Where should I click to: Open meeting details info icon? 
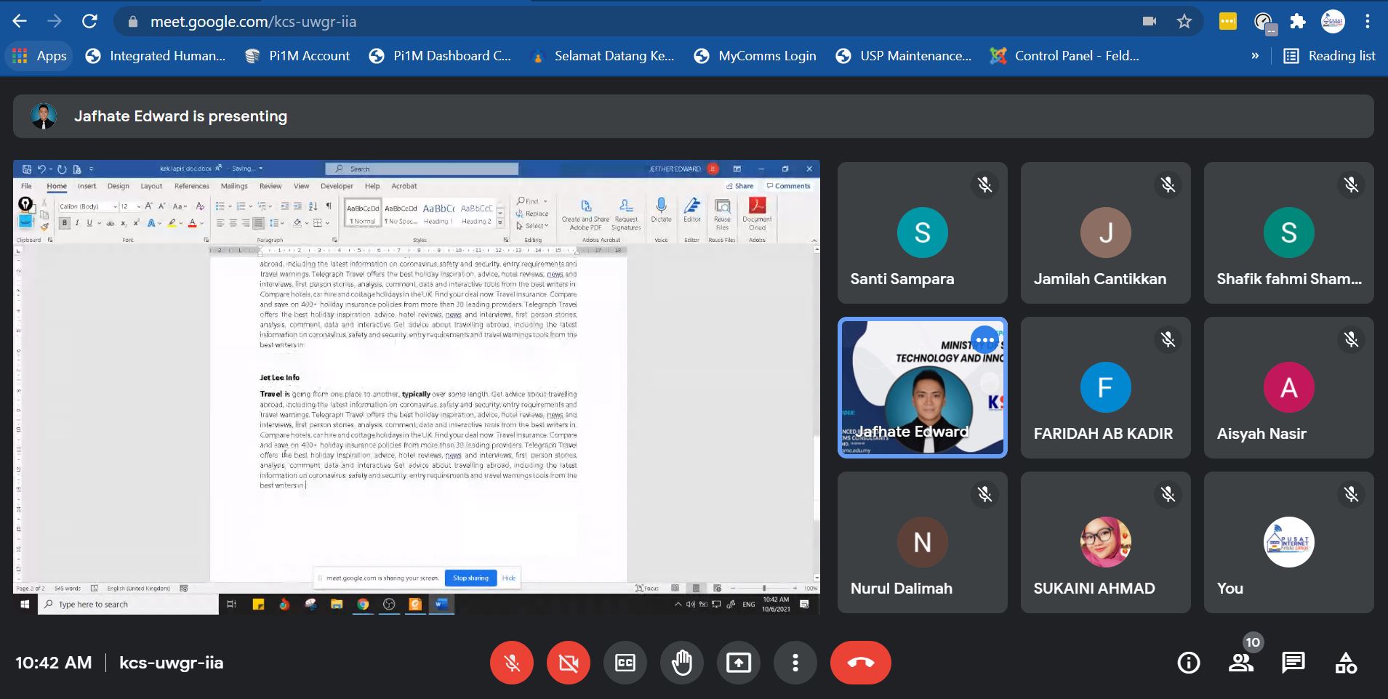(1188, 663)
